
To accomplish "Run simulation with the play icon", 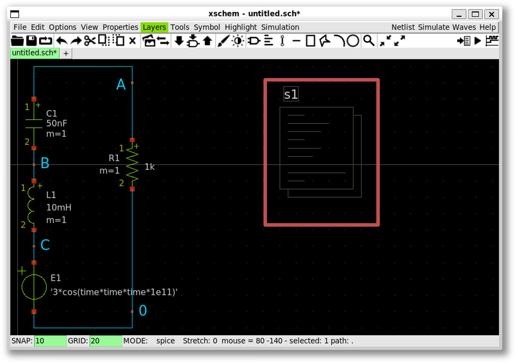I will [477, 41].
